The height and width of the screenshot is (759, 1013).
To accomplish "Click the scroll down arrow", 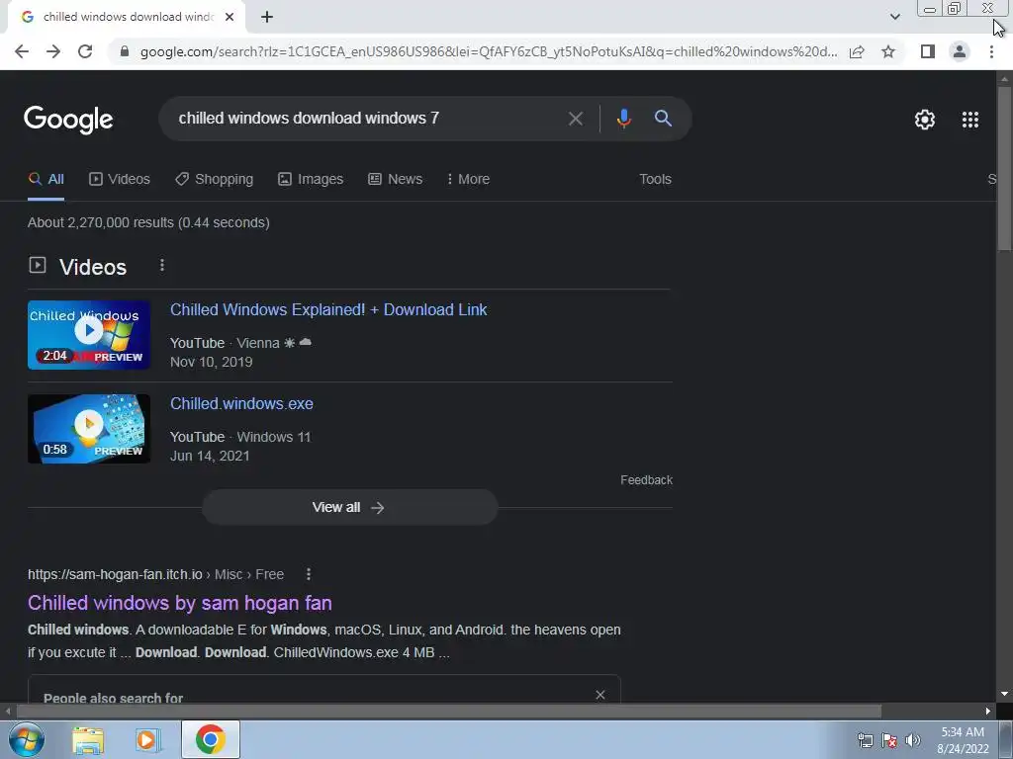I will (x=1004, y=694).
